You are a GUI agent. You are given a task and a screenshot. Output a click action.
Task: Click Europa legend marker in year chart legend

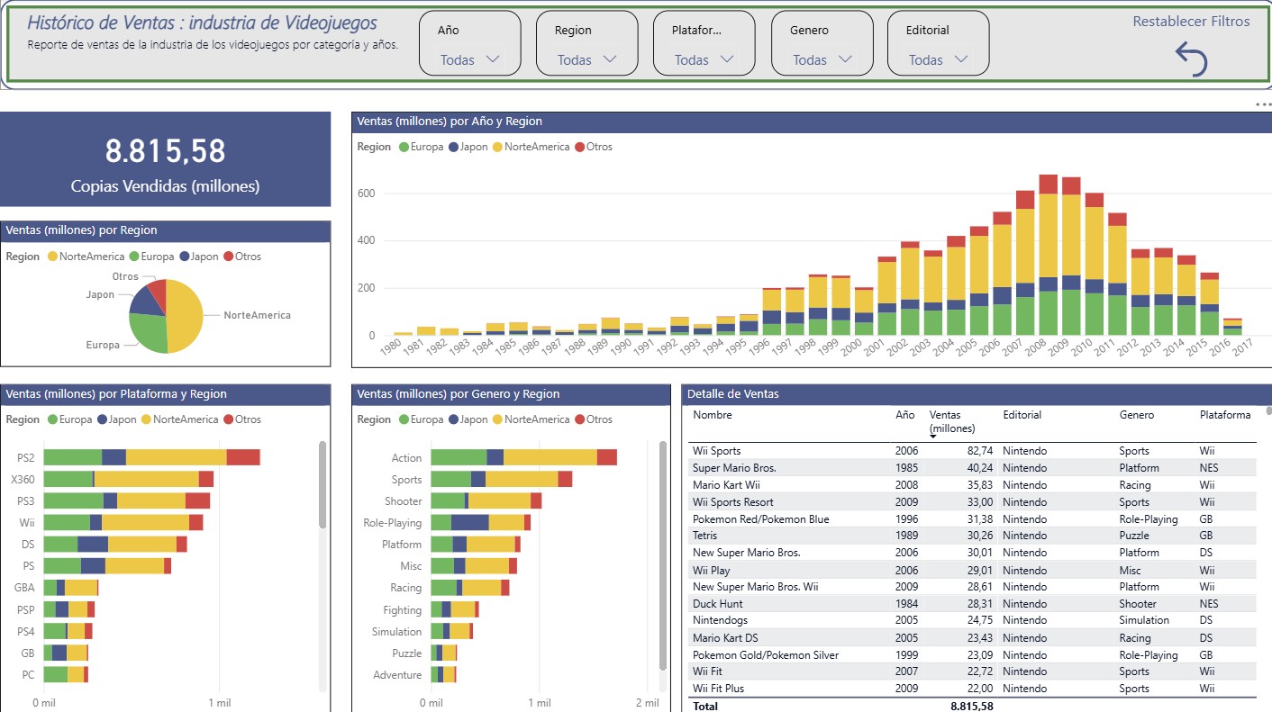(404, 147)
